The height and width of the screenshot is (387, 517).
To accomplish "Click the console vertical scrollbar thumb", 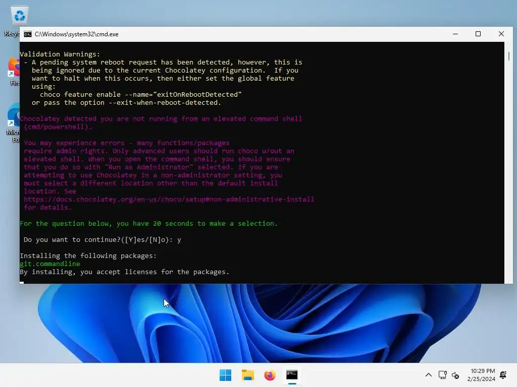I will point(509,56).
